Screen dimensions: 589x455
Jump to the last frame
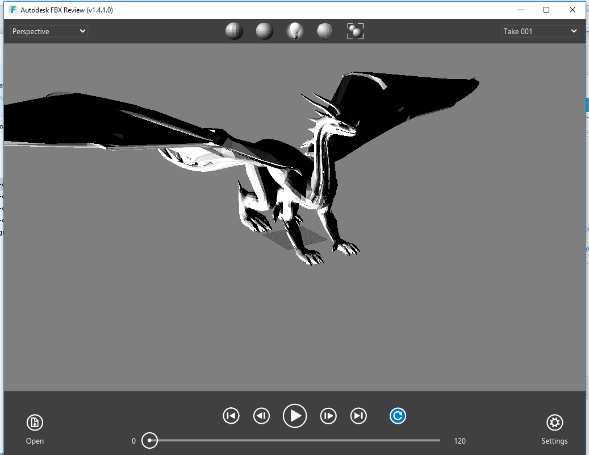[358, 416]
